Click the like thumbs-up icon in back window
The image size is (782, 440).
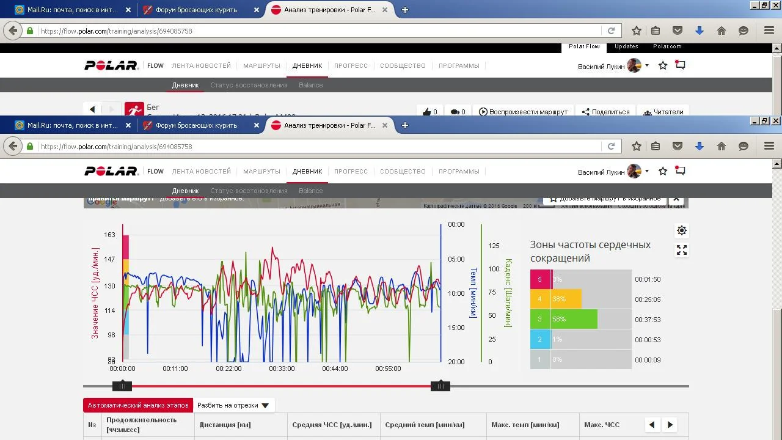coord(426,112)
